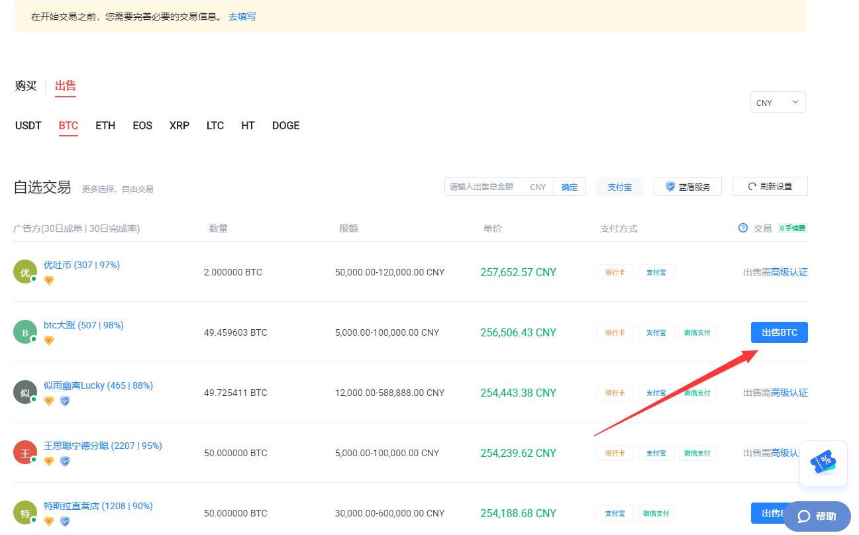Click the 蓝盾服务 blue shield icon
The width and height of the screenshot is (859, 535).
click(670, 186)
